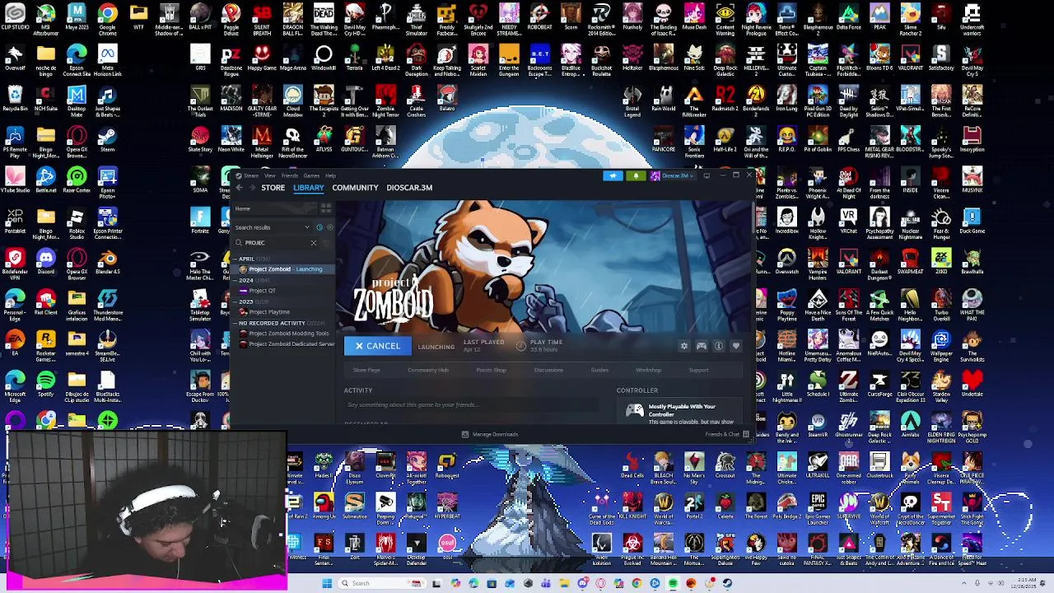Open the Games menu in Steam

tap(311, 175)
